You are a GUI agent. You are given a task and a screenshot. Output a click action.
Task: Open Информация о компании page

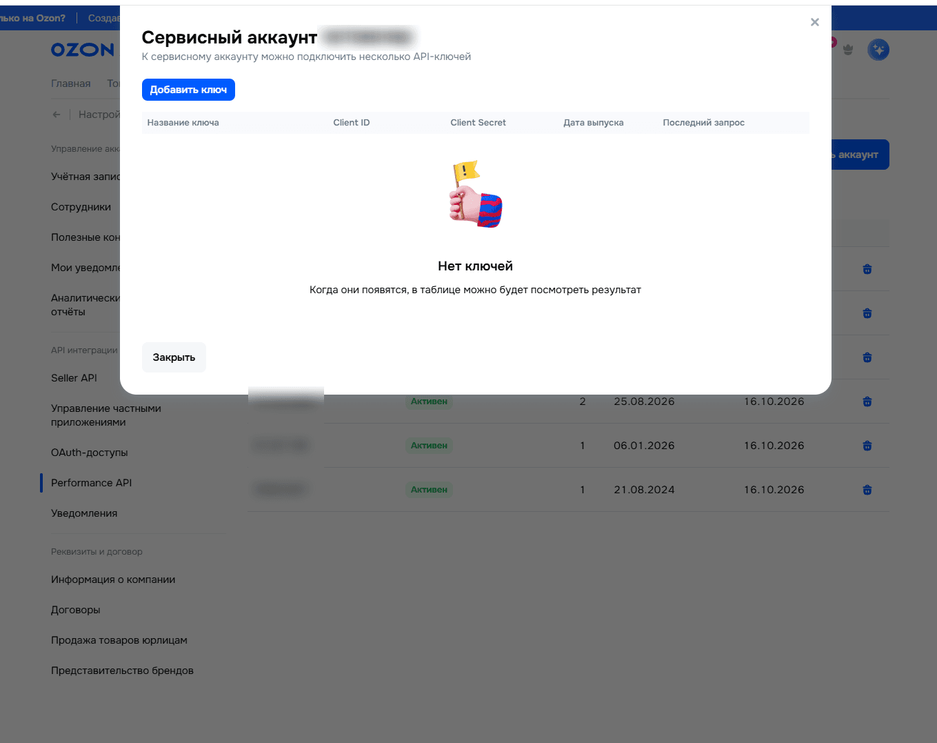click(x=113, y=579)
